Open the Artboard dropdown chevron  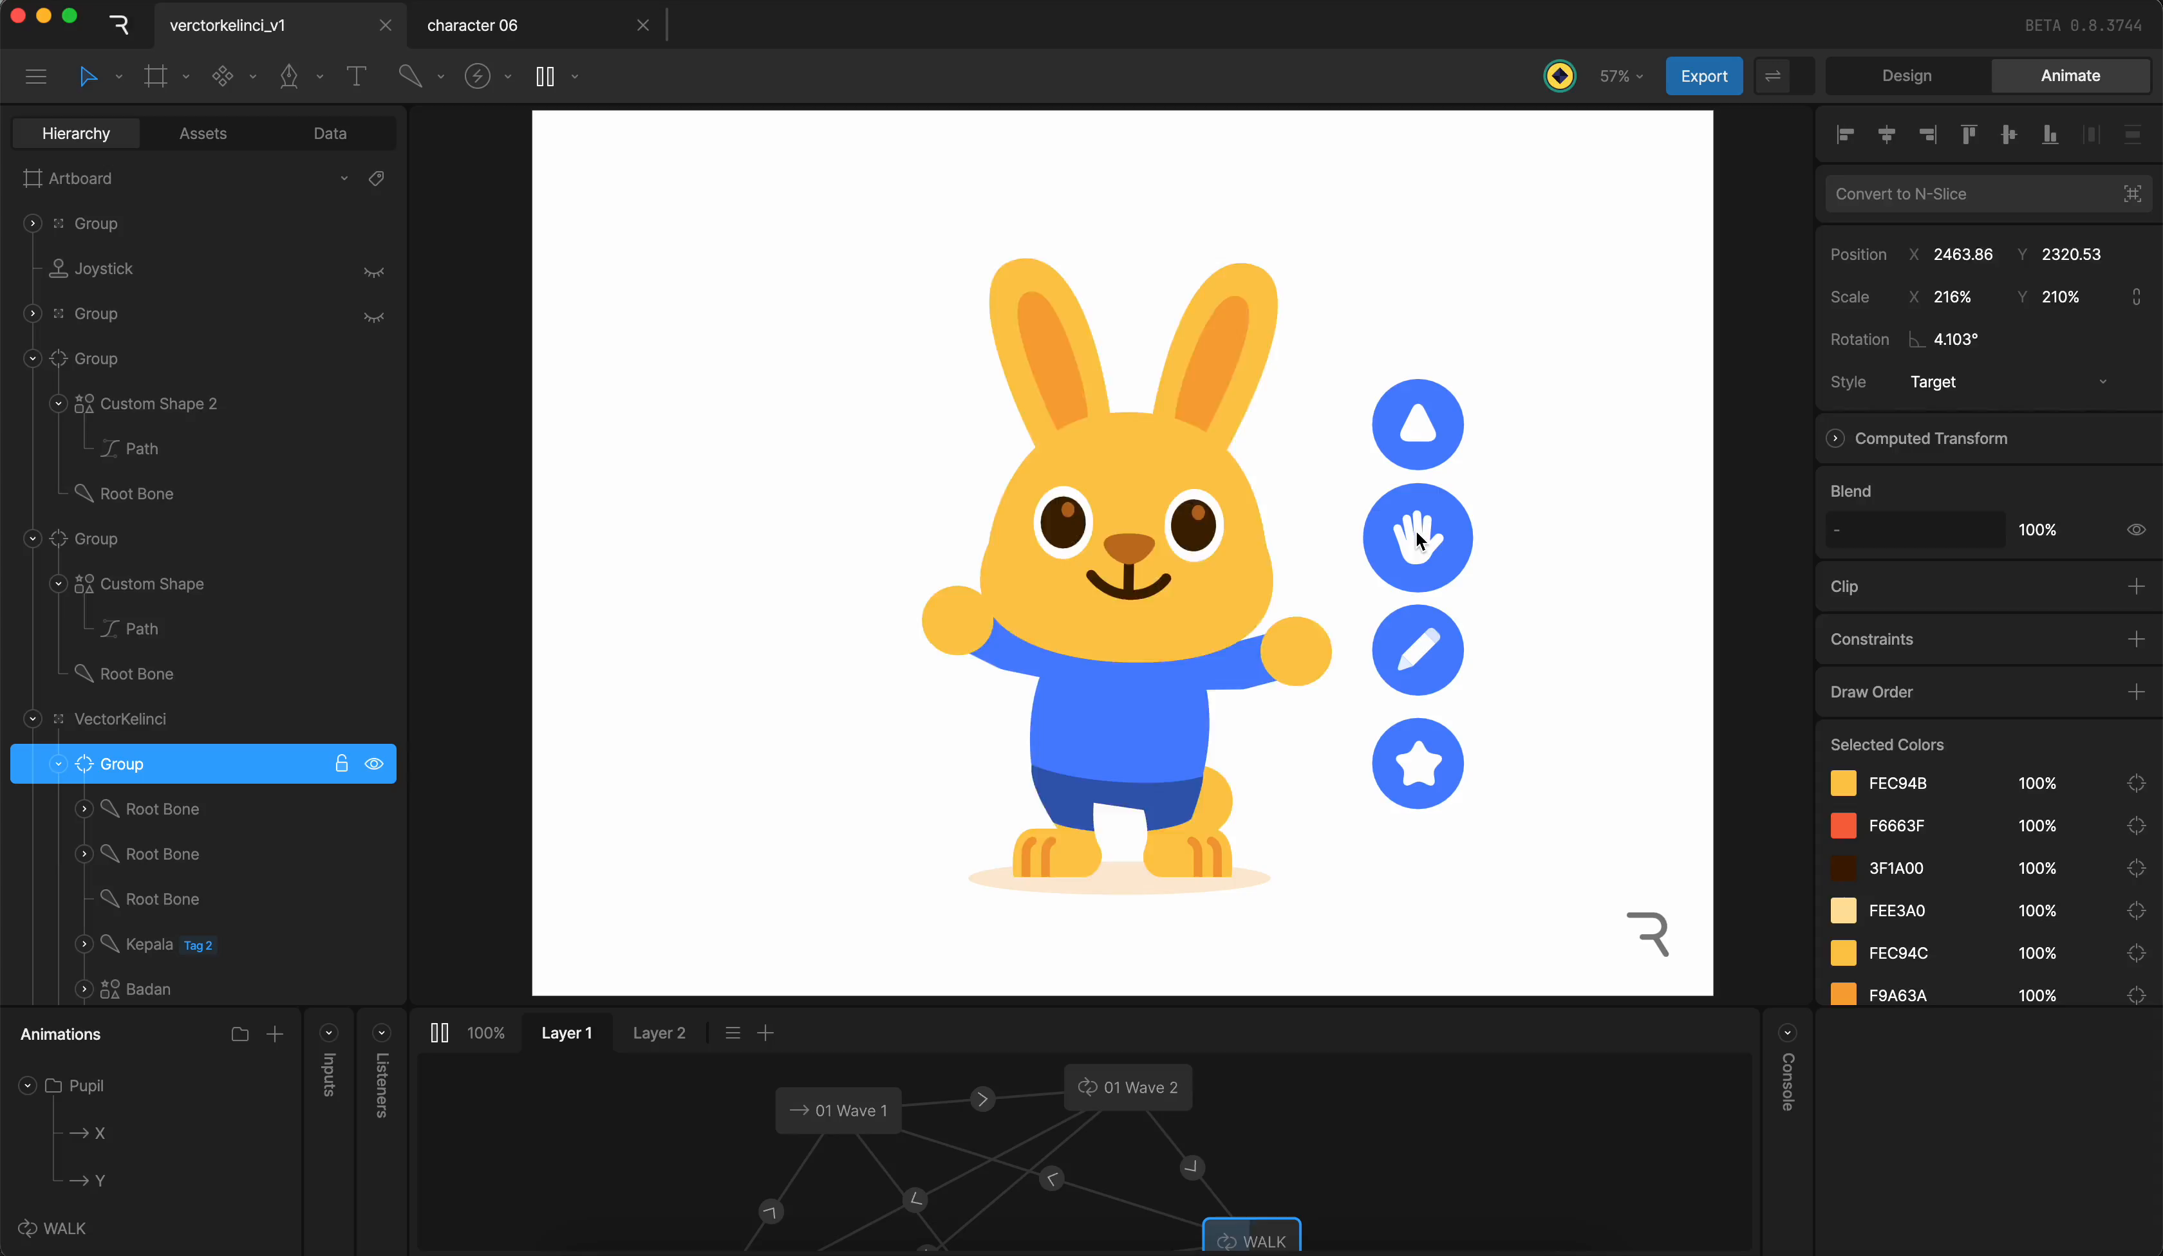(x=344, y=178)
